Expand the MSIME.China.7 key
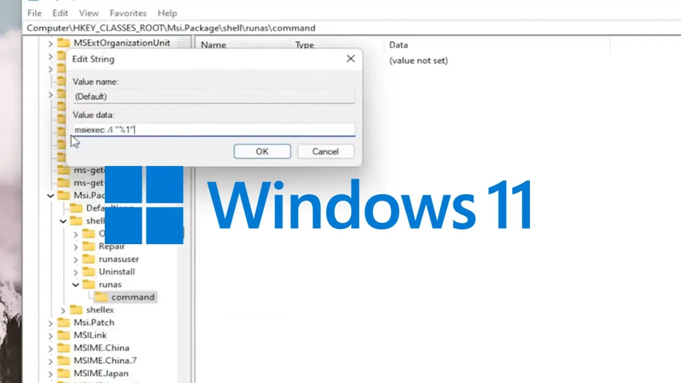 (x=51, y=361)
